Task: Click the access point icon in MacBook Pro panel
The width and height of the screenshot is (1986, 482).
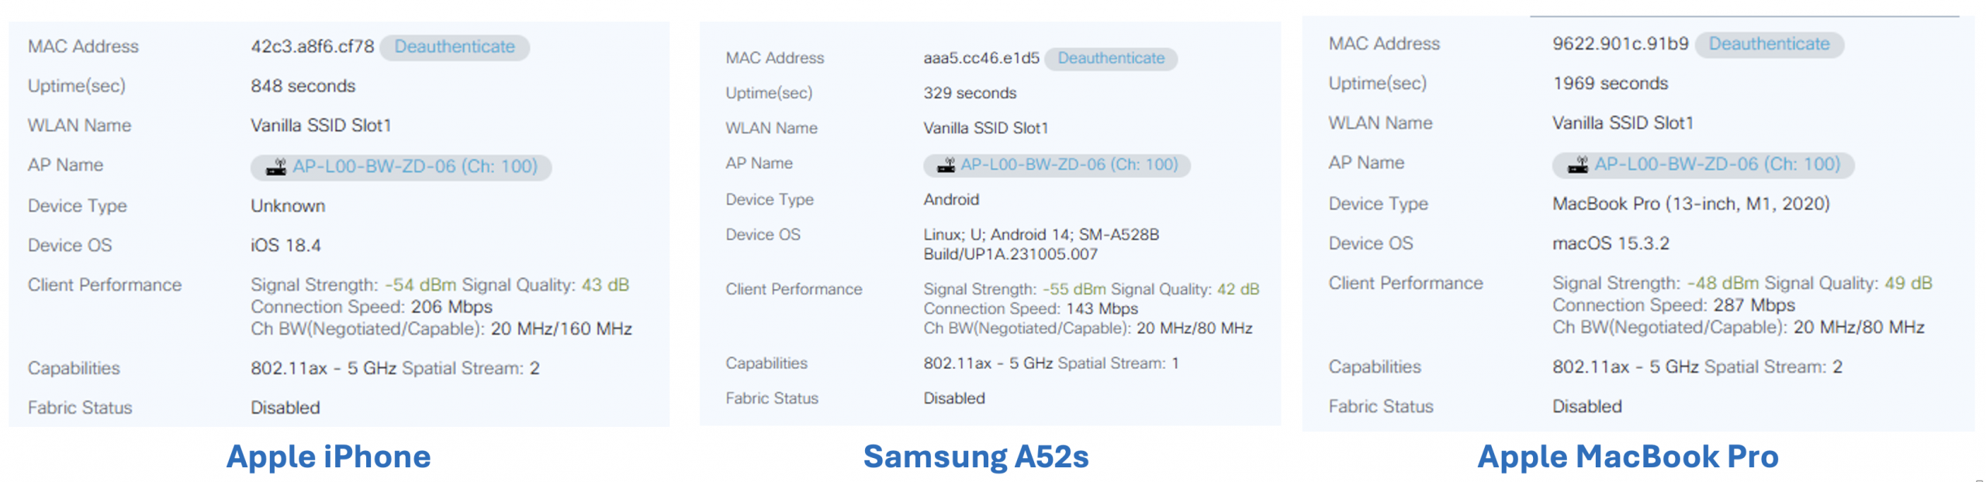Action: tap(1577, 164)
